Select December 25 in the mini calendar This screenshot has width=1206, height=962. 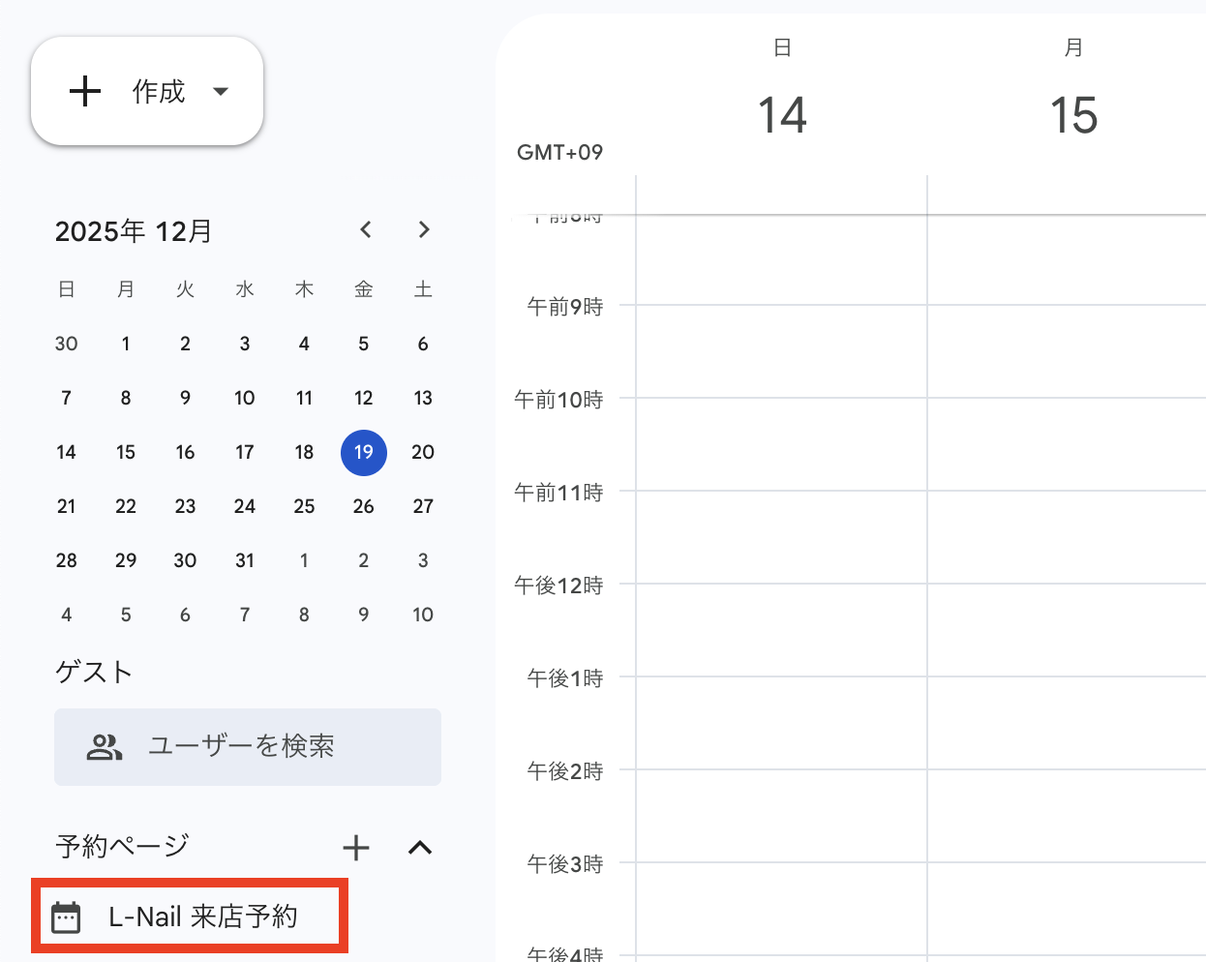click(x=304, y=506)
